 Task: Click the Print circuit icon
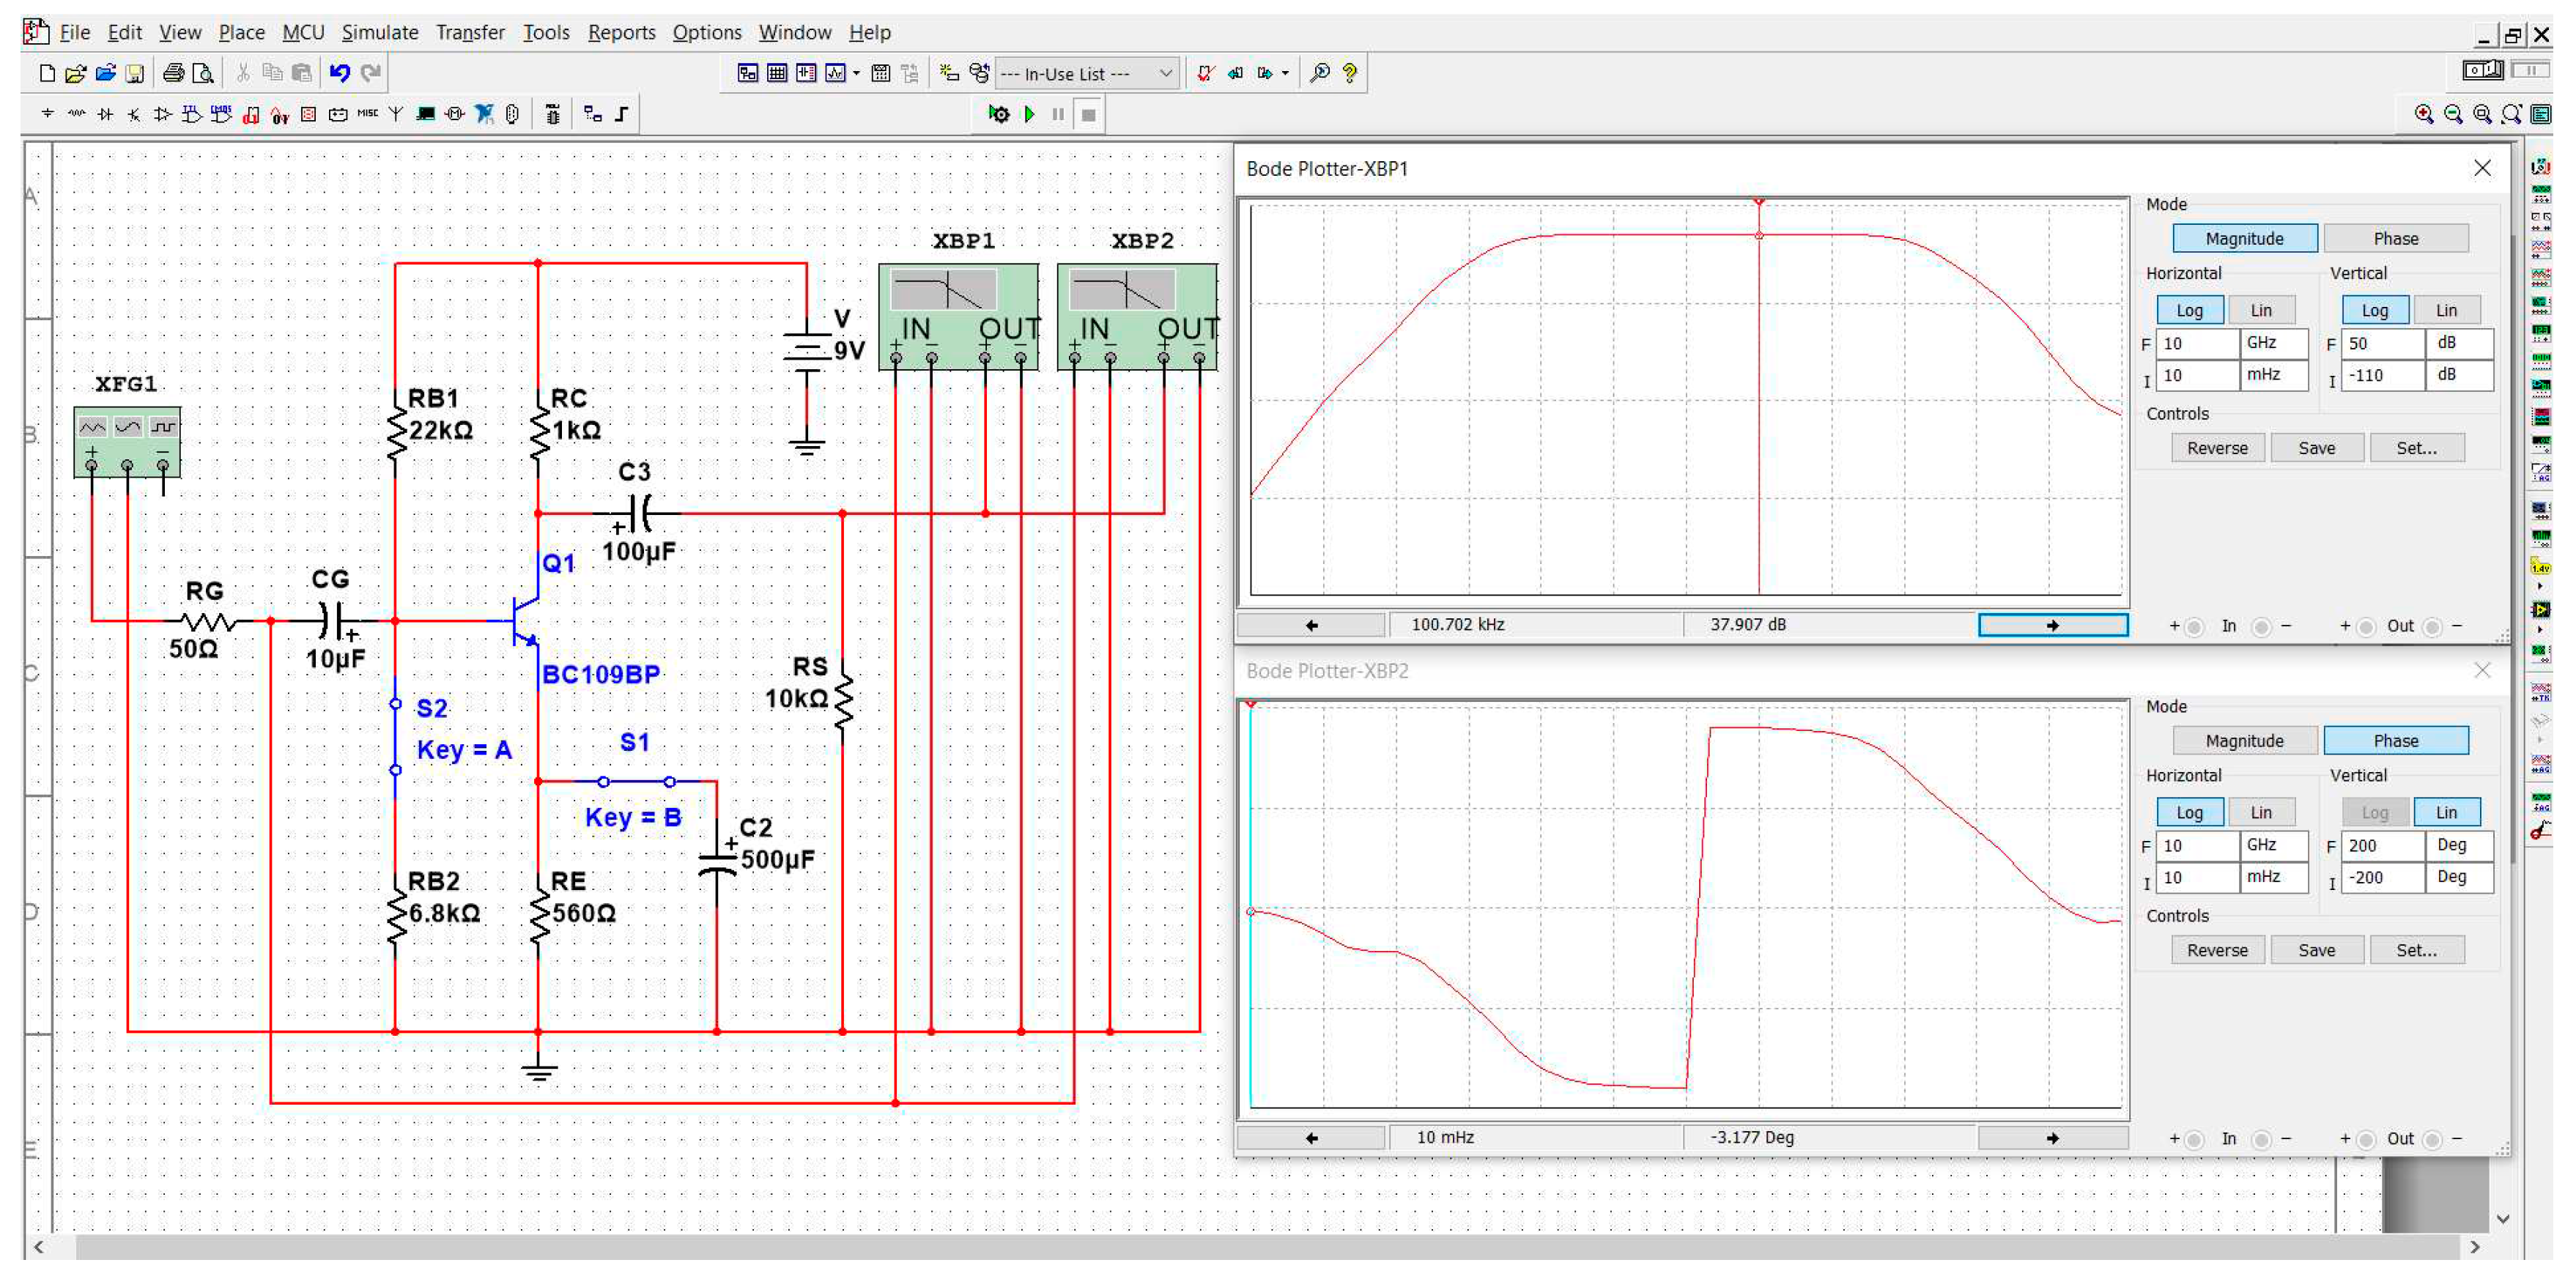point(173,73)
